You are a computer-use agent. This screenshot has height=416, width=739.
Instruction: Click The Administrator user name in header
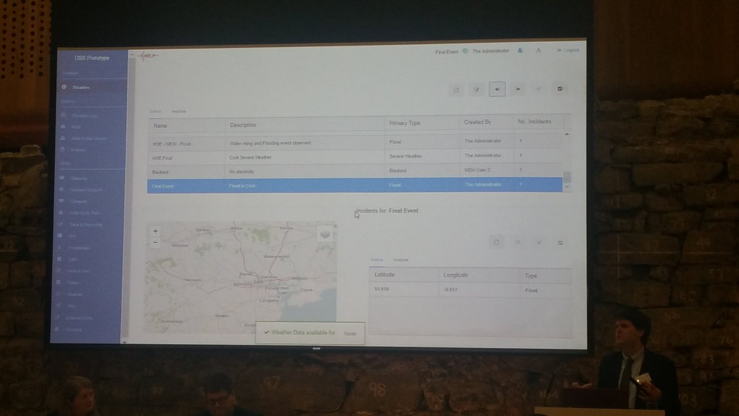click(x=491, y=51)
